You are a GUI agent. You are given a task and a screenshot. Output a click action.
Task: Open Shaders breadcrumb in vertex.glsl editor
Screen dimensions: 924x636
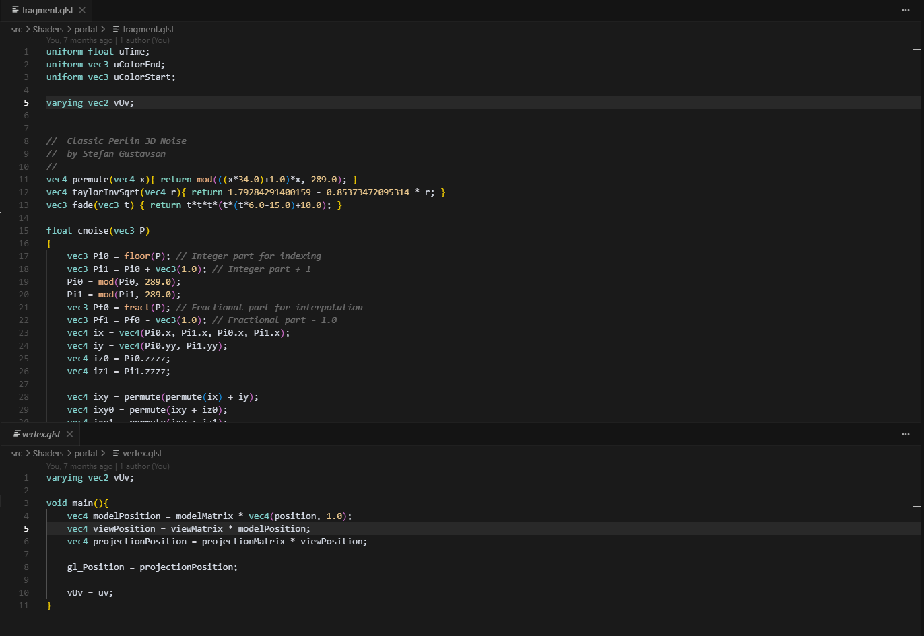click(x=48, y=453)
